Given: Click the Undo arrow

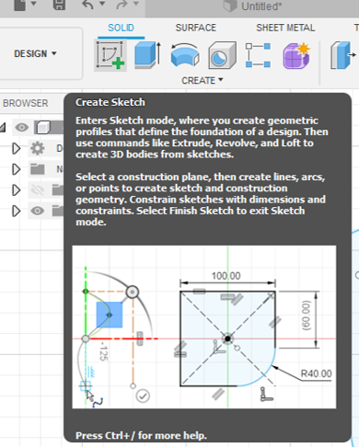Looking at the screenshot, I should pos(88,4).
